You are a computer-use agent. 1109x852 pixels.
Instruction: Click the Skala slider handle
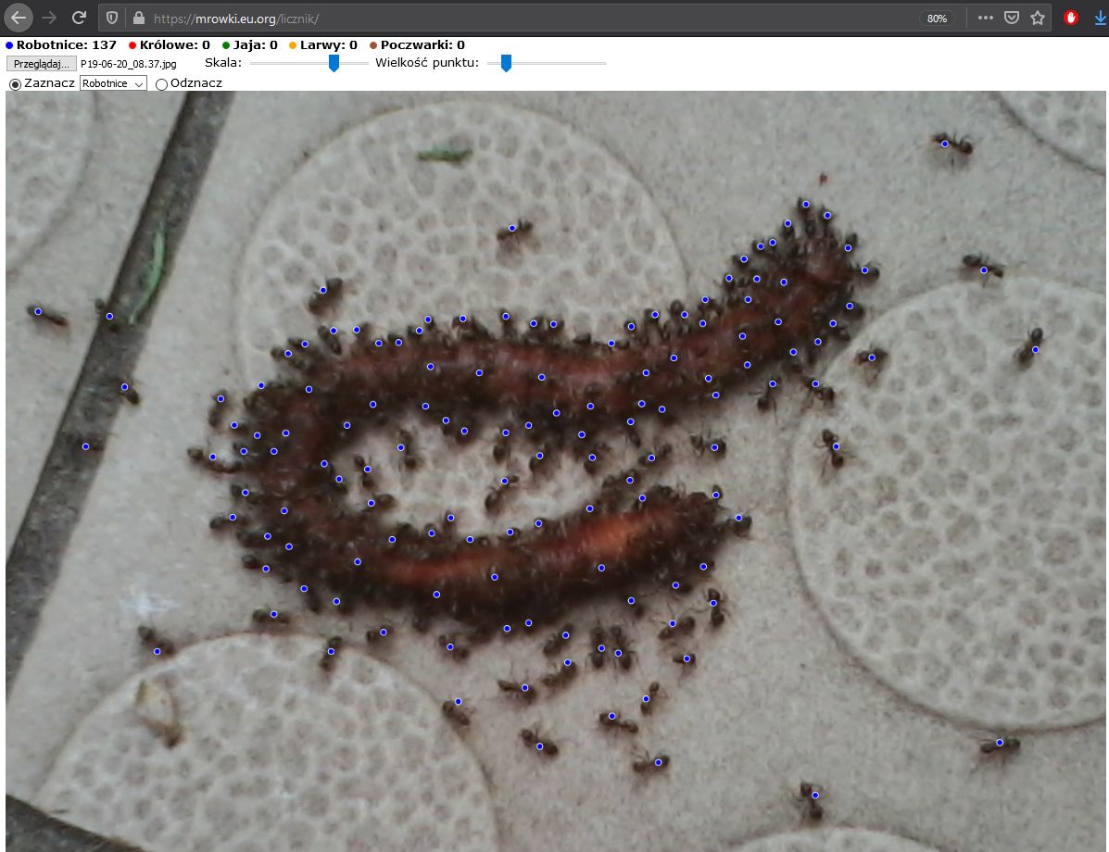(334, 63)
